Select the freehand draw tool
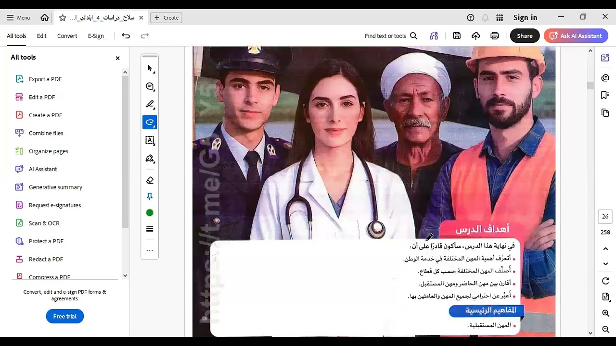The width and height of the screenshot is (616, 346). tap(150, 123)
